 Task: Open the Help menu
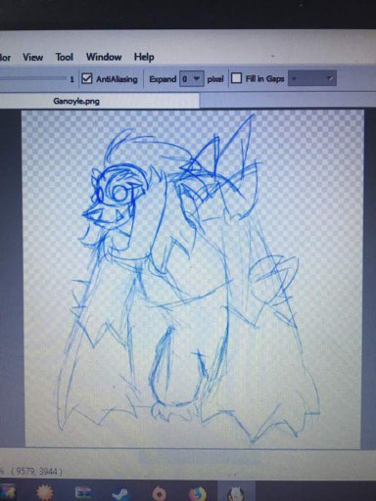[144, 57]
